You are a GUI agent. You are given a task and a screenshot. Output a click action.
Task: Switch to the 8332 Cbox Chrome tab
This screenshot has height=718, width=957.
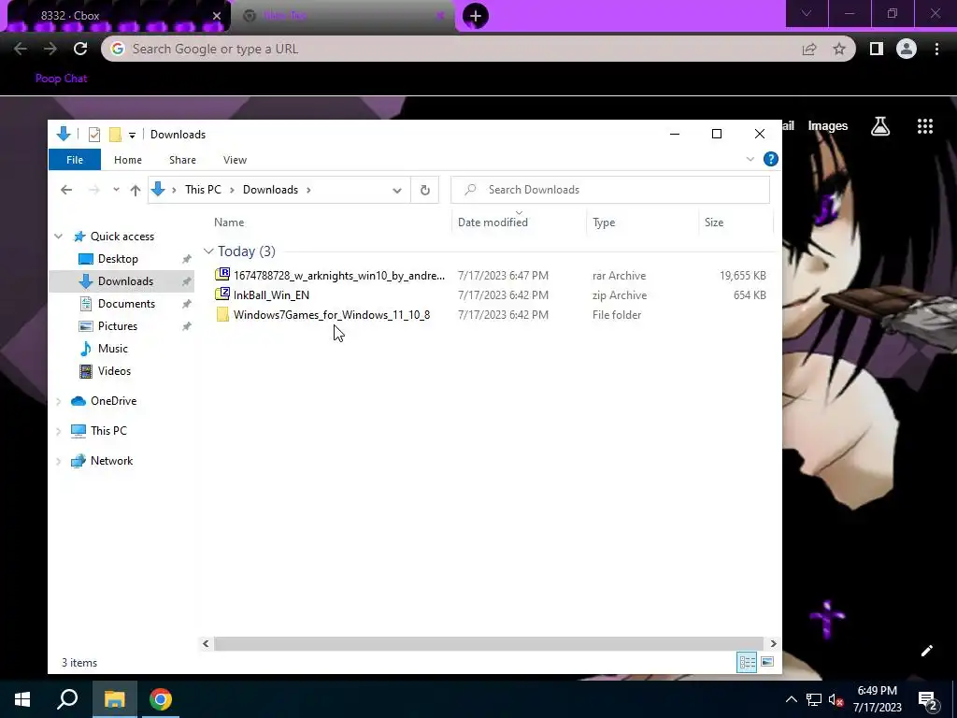click(x=116, y=16)
